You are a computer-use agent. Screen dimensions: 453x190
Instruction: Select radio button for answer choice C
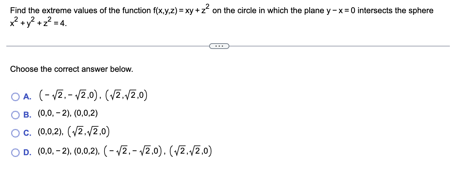click(x=15, y=133)
